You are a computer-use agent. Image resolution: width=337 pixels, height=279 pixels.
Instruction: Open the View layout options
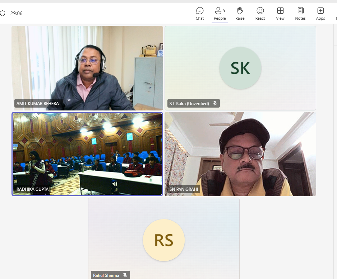[280, 14]
